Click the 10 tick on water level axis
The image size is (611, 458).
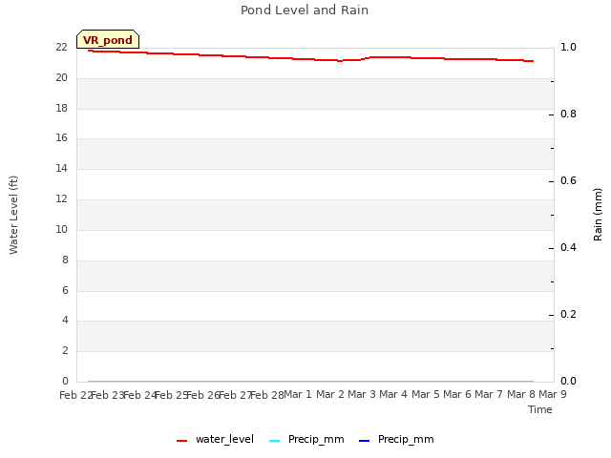coord(61,229)
